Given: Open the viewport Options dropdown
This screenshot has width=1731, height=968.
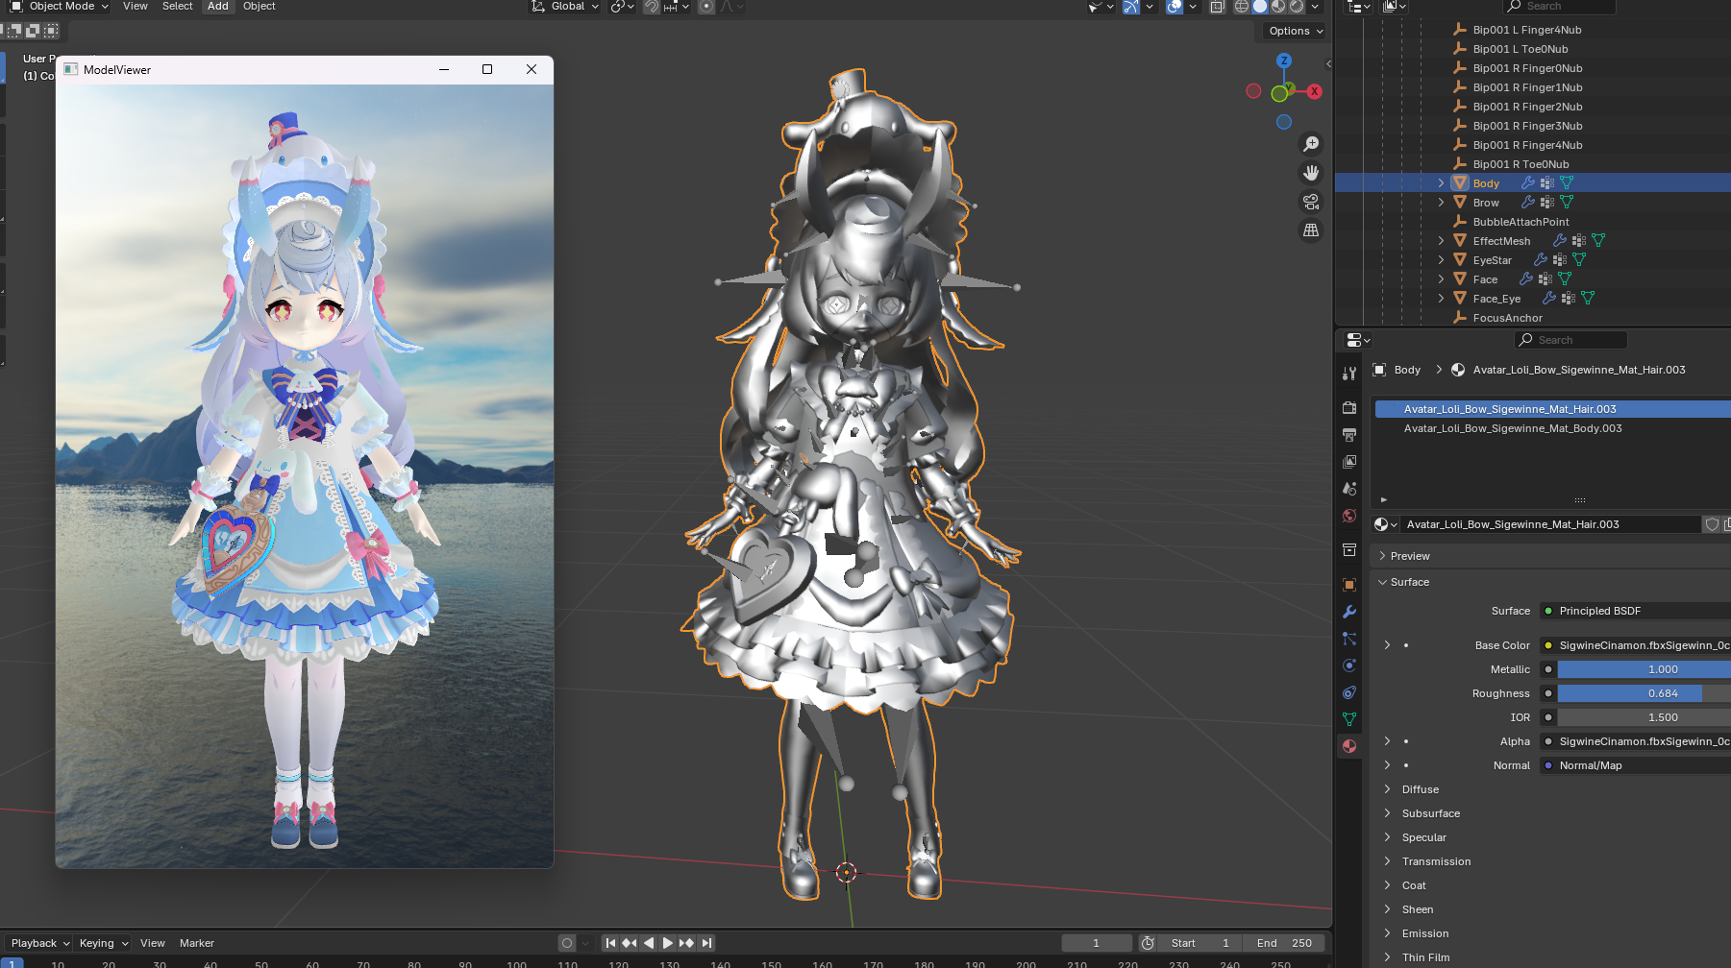Looking at the screenshot, I should click(x=1296, y=31).
